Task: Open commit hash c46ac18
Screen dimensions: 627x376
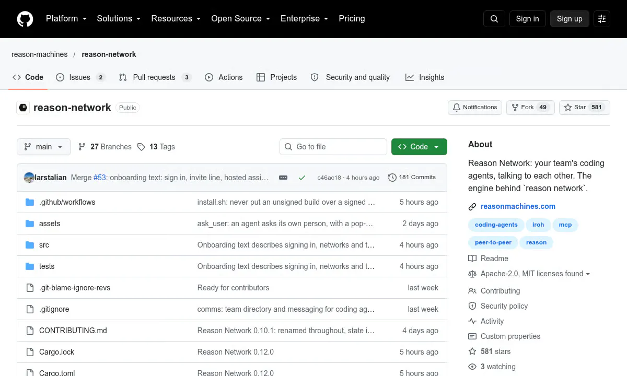Action: coord(329,178)
